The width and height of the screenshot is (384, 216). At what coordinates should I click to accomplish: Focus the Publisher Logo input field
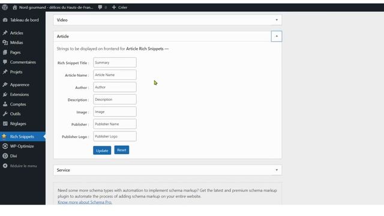click(x=115, y=136)
